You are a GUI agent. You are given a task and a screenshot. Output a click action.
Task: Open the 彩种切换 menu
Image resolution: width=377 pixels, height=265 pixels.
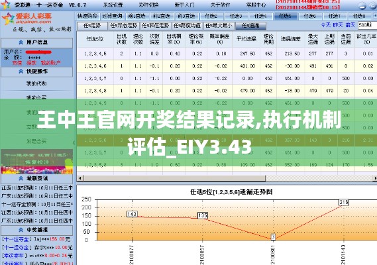[x=148, y=5]
